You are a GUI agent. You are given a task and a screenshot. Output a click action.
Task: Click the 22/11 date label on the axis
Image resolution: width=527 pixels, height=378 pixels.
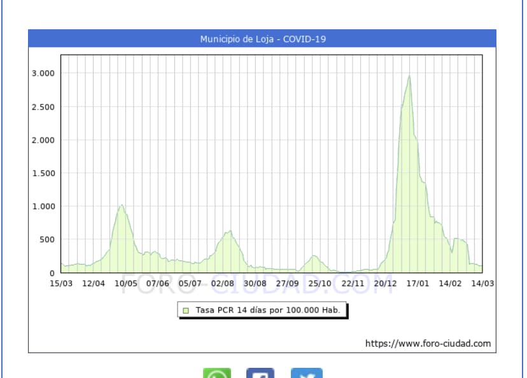click(353, 283)
